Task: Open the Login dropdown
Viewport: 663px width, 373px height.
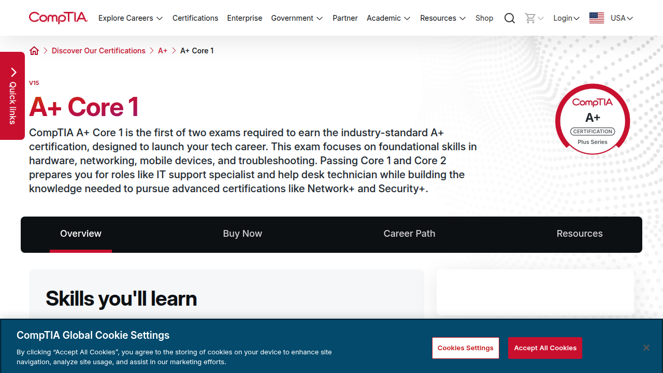Action: click(x=566, y=18)
